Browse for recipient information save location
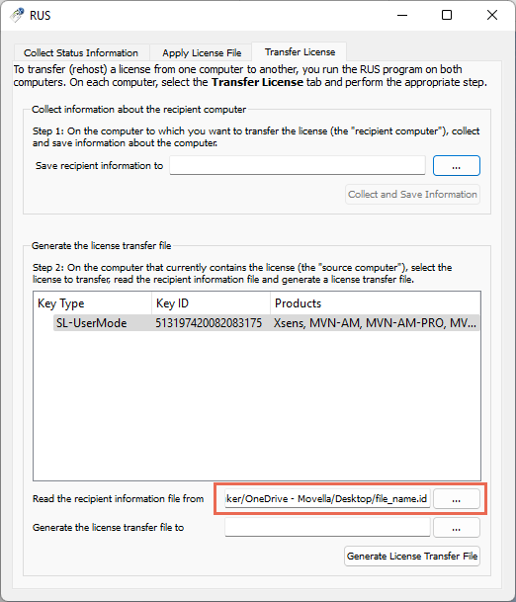Image resolution: width=516 pixels, height=602 pixels. pos(457,166)
